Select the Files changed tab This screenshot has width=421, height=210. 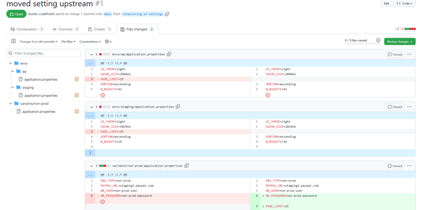(137, 29)
